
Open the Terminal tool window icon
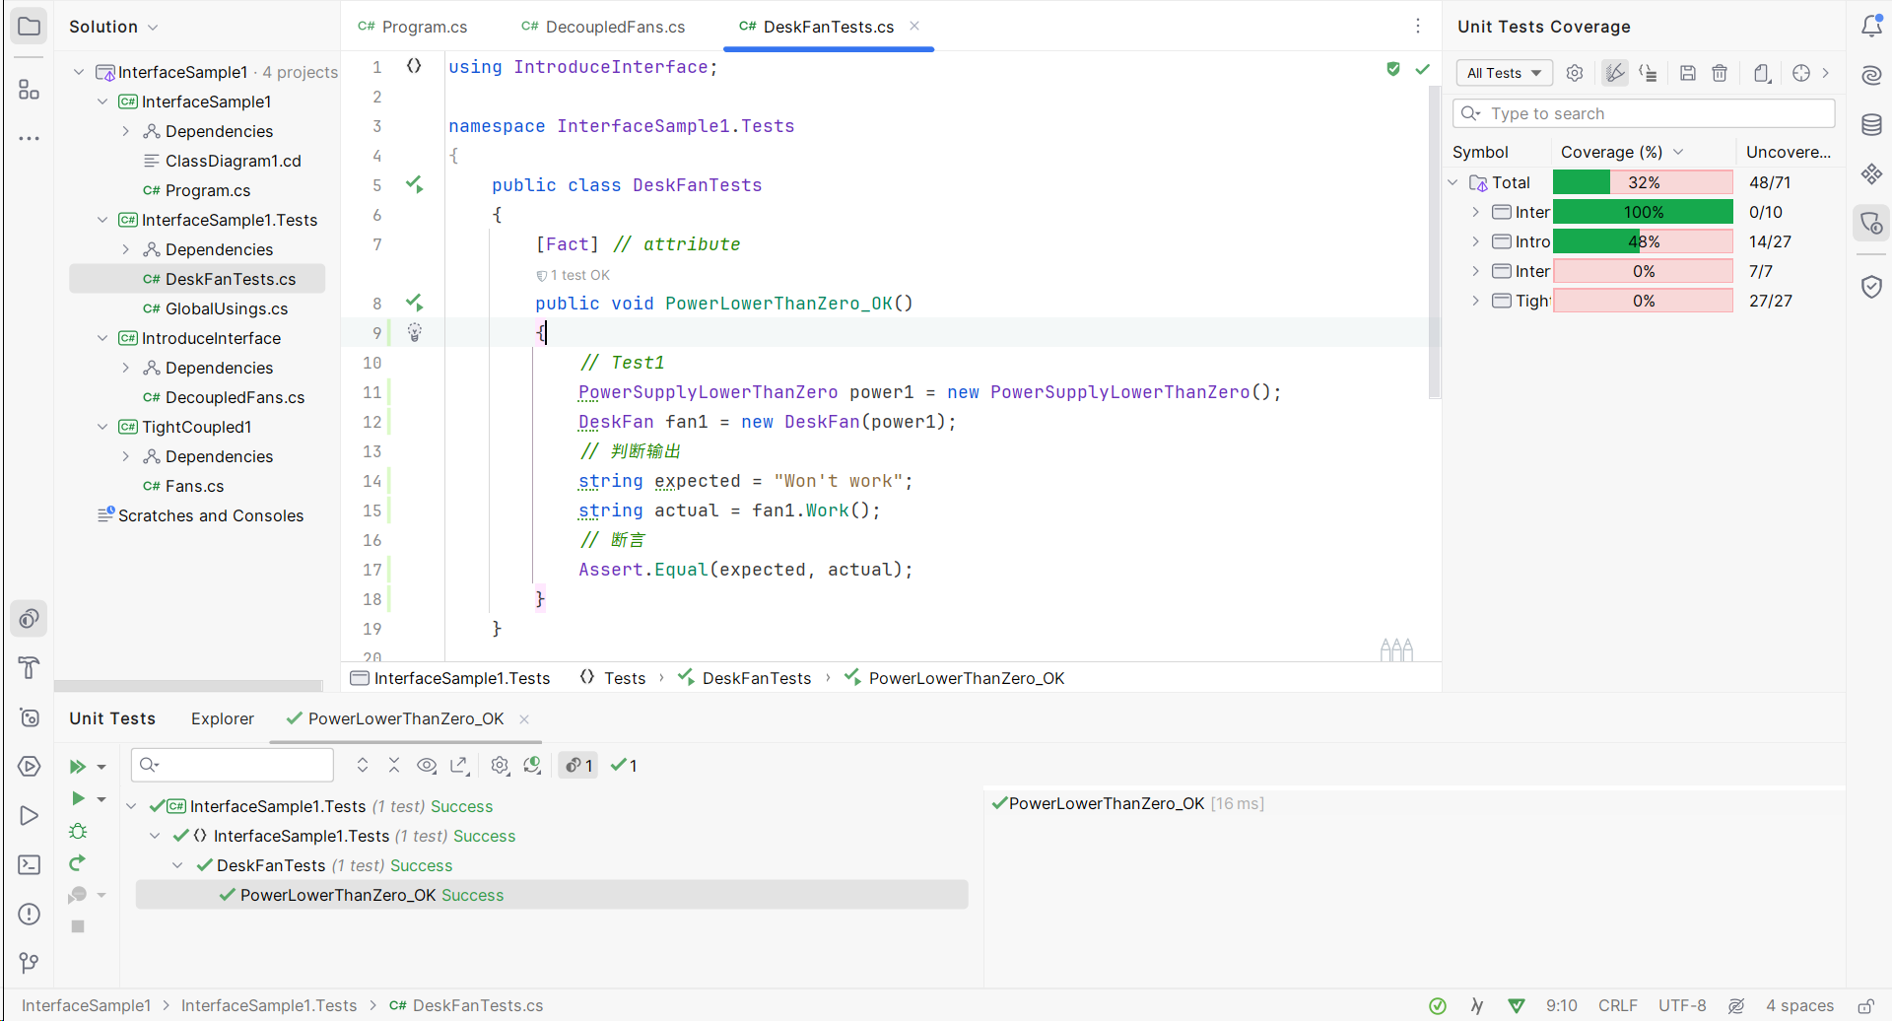tap(30, 864)
